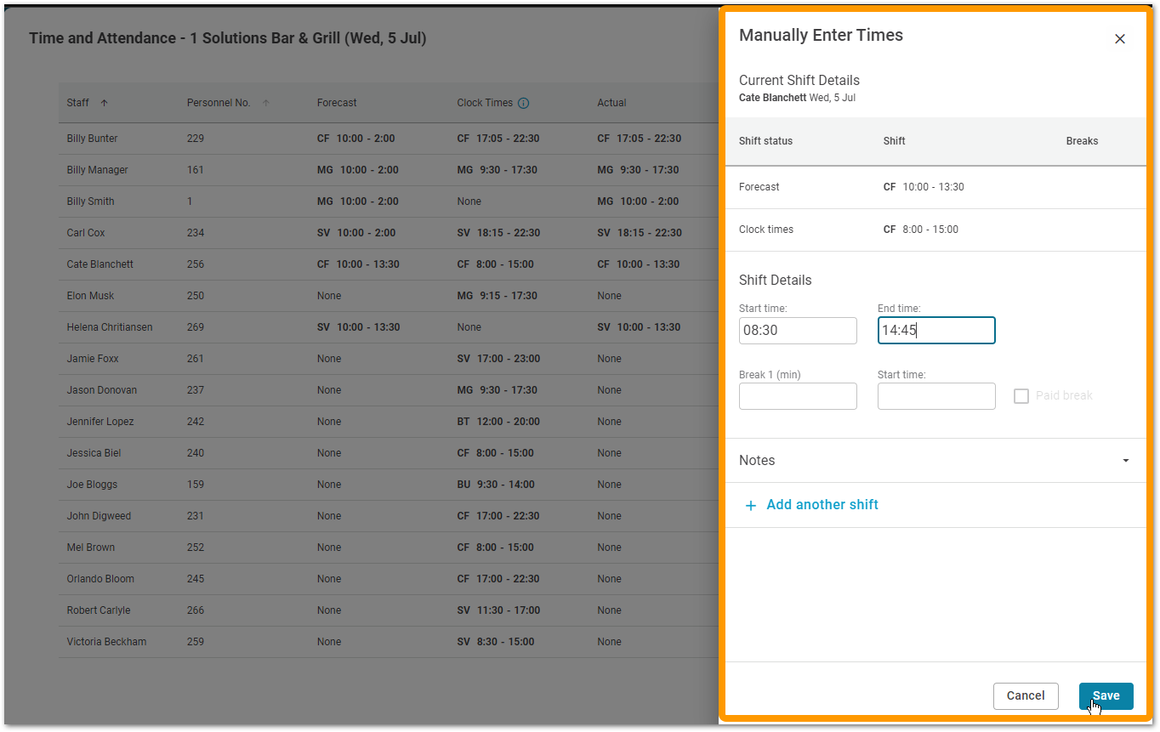1160x732 pixels.
Task: Click the Notes section header
Action: (757, 461)
